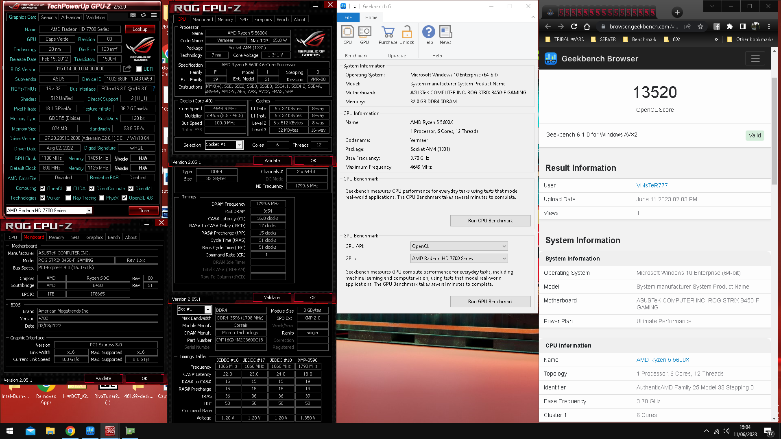The width and height of the screenshot is (781, 439).
Task: Open GPU API OpenCL dropdown in Geekbench
Action: pyautogui.click(x=459, y=246)
